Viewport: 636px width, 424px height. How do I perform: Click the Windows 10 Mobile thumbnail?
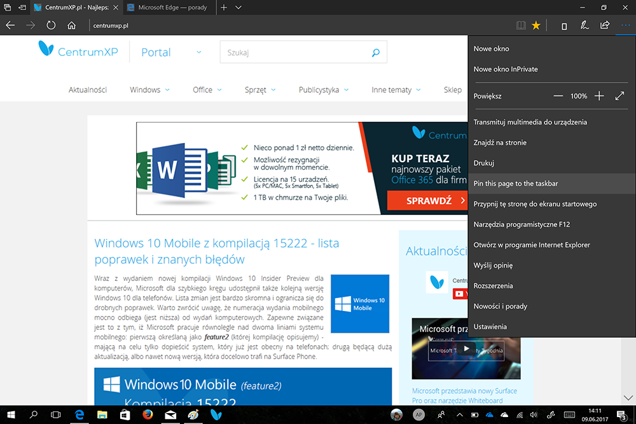[x=360, y=304]
